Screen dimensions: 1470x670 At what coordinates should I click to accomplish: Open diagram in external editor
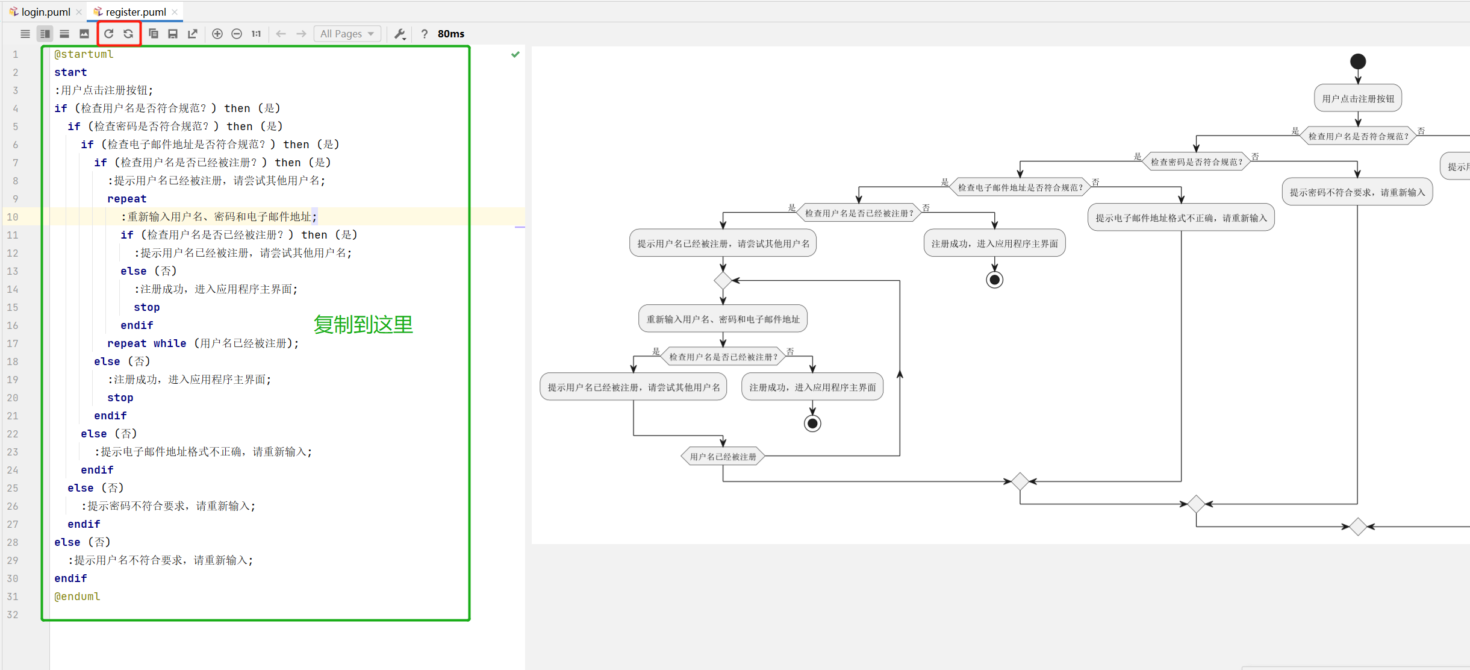(x=193, y=34)
